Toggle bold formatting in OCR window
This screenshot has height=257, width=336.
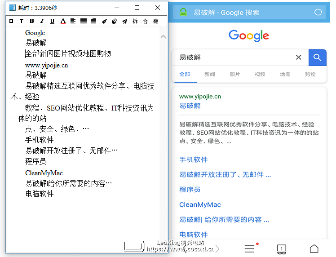[32, 21]
